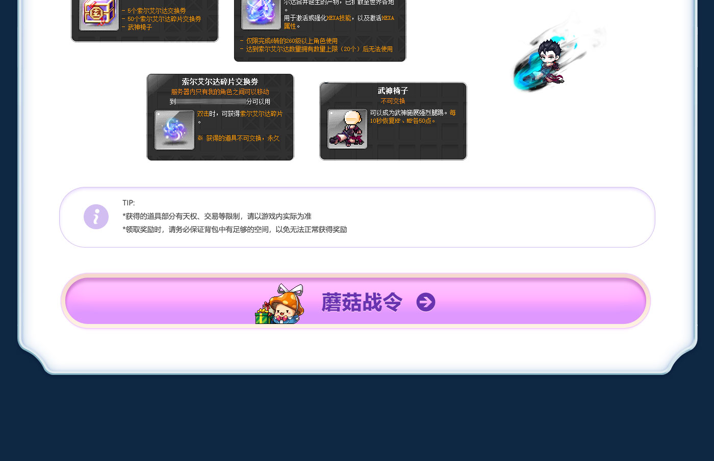Click the 服务器内只有我的角色之间可以移动 text

(x=220, y=92)
